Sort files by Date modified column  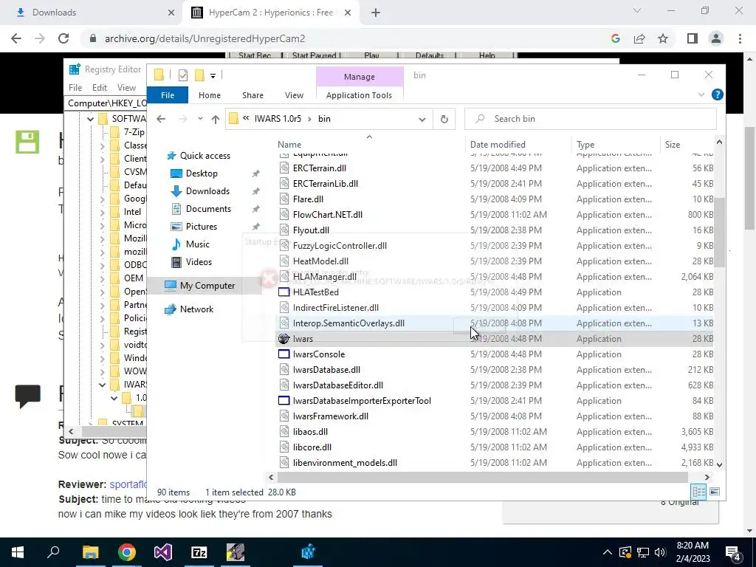coord(519,145)
